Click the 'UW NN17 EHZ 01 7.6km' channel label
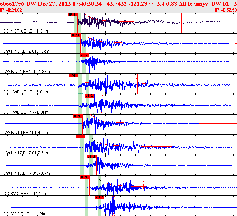237x216 pixels. click(26, 153)
